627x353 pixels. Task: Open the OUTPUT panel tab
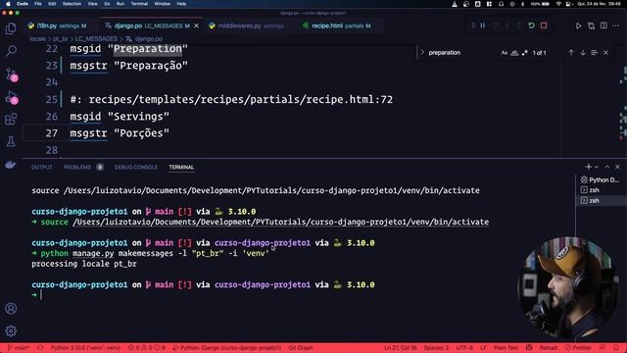[x=42, y=168]
